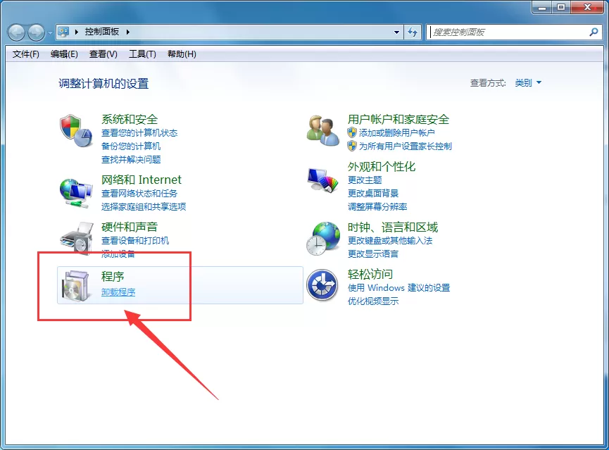Open 优化视频显示 link
This screenshot has height=450, width=609.
click(x=373, y=301)
